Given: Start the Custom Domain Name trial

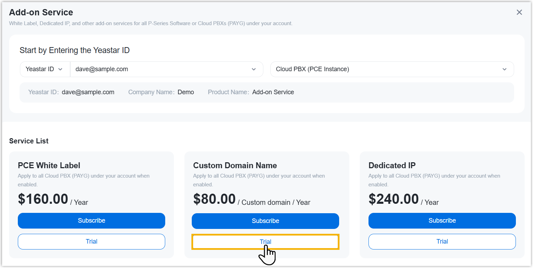Looking at the screenshot, I should 265,242.
